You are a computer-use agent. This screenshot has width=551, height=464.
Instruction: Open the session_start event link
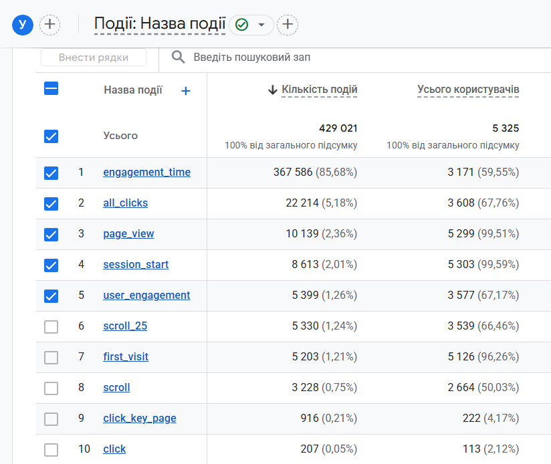tap(136, 264)
